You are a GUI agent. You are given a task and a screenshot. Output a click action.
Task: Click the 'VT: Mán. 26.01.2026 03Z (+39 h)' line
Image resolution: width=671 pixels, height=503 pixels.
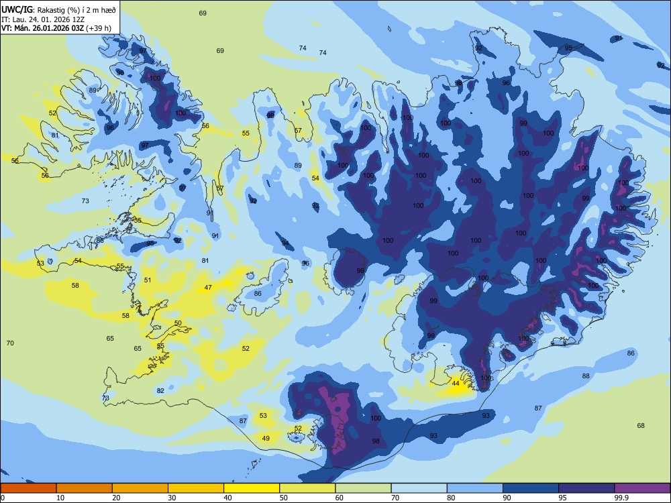(x=56, y=28)
